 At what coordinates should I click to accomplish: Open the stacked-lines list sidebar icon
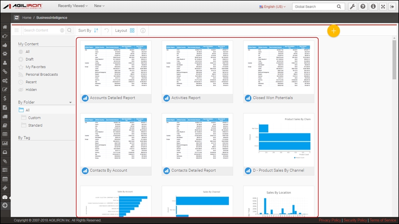5,170
